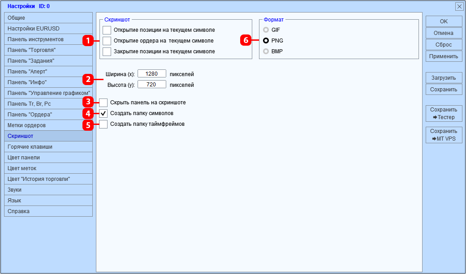Go to Цвет панели section
Viewport: 466px width, 274px height.
[x=48, y=157]
